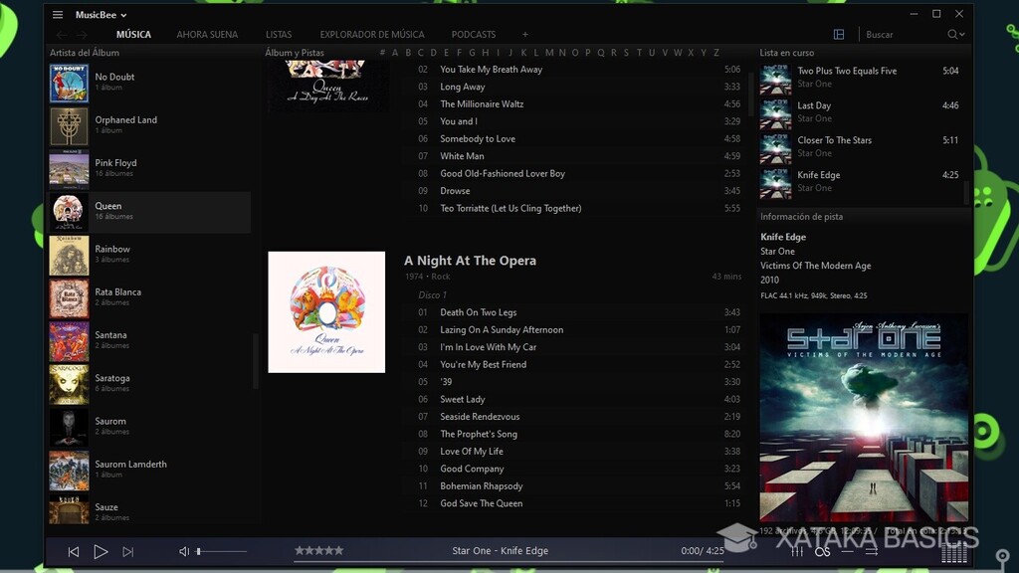Open the search options chevron

(961, 35)
